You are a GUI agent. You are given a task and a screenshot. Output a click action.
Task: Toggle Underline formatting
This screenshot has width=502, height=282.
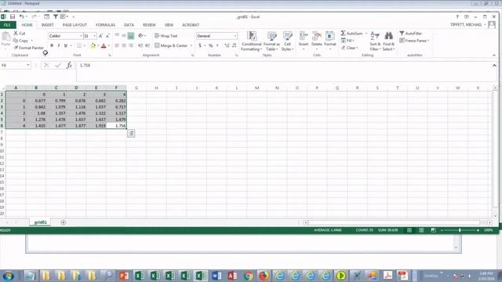[66, 45]
